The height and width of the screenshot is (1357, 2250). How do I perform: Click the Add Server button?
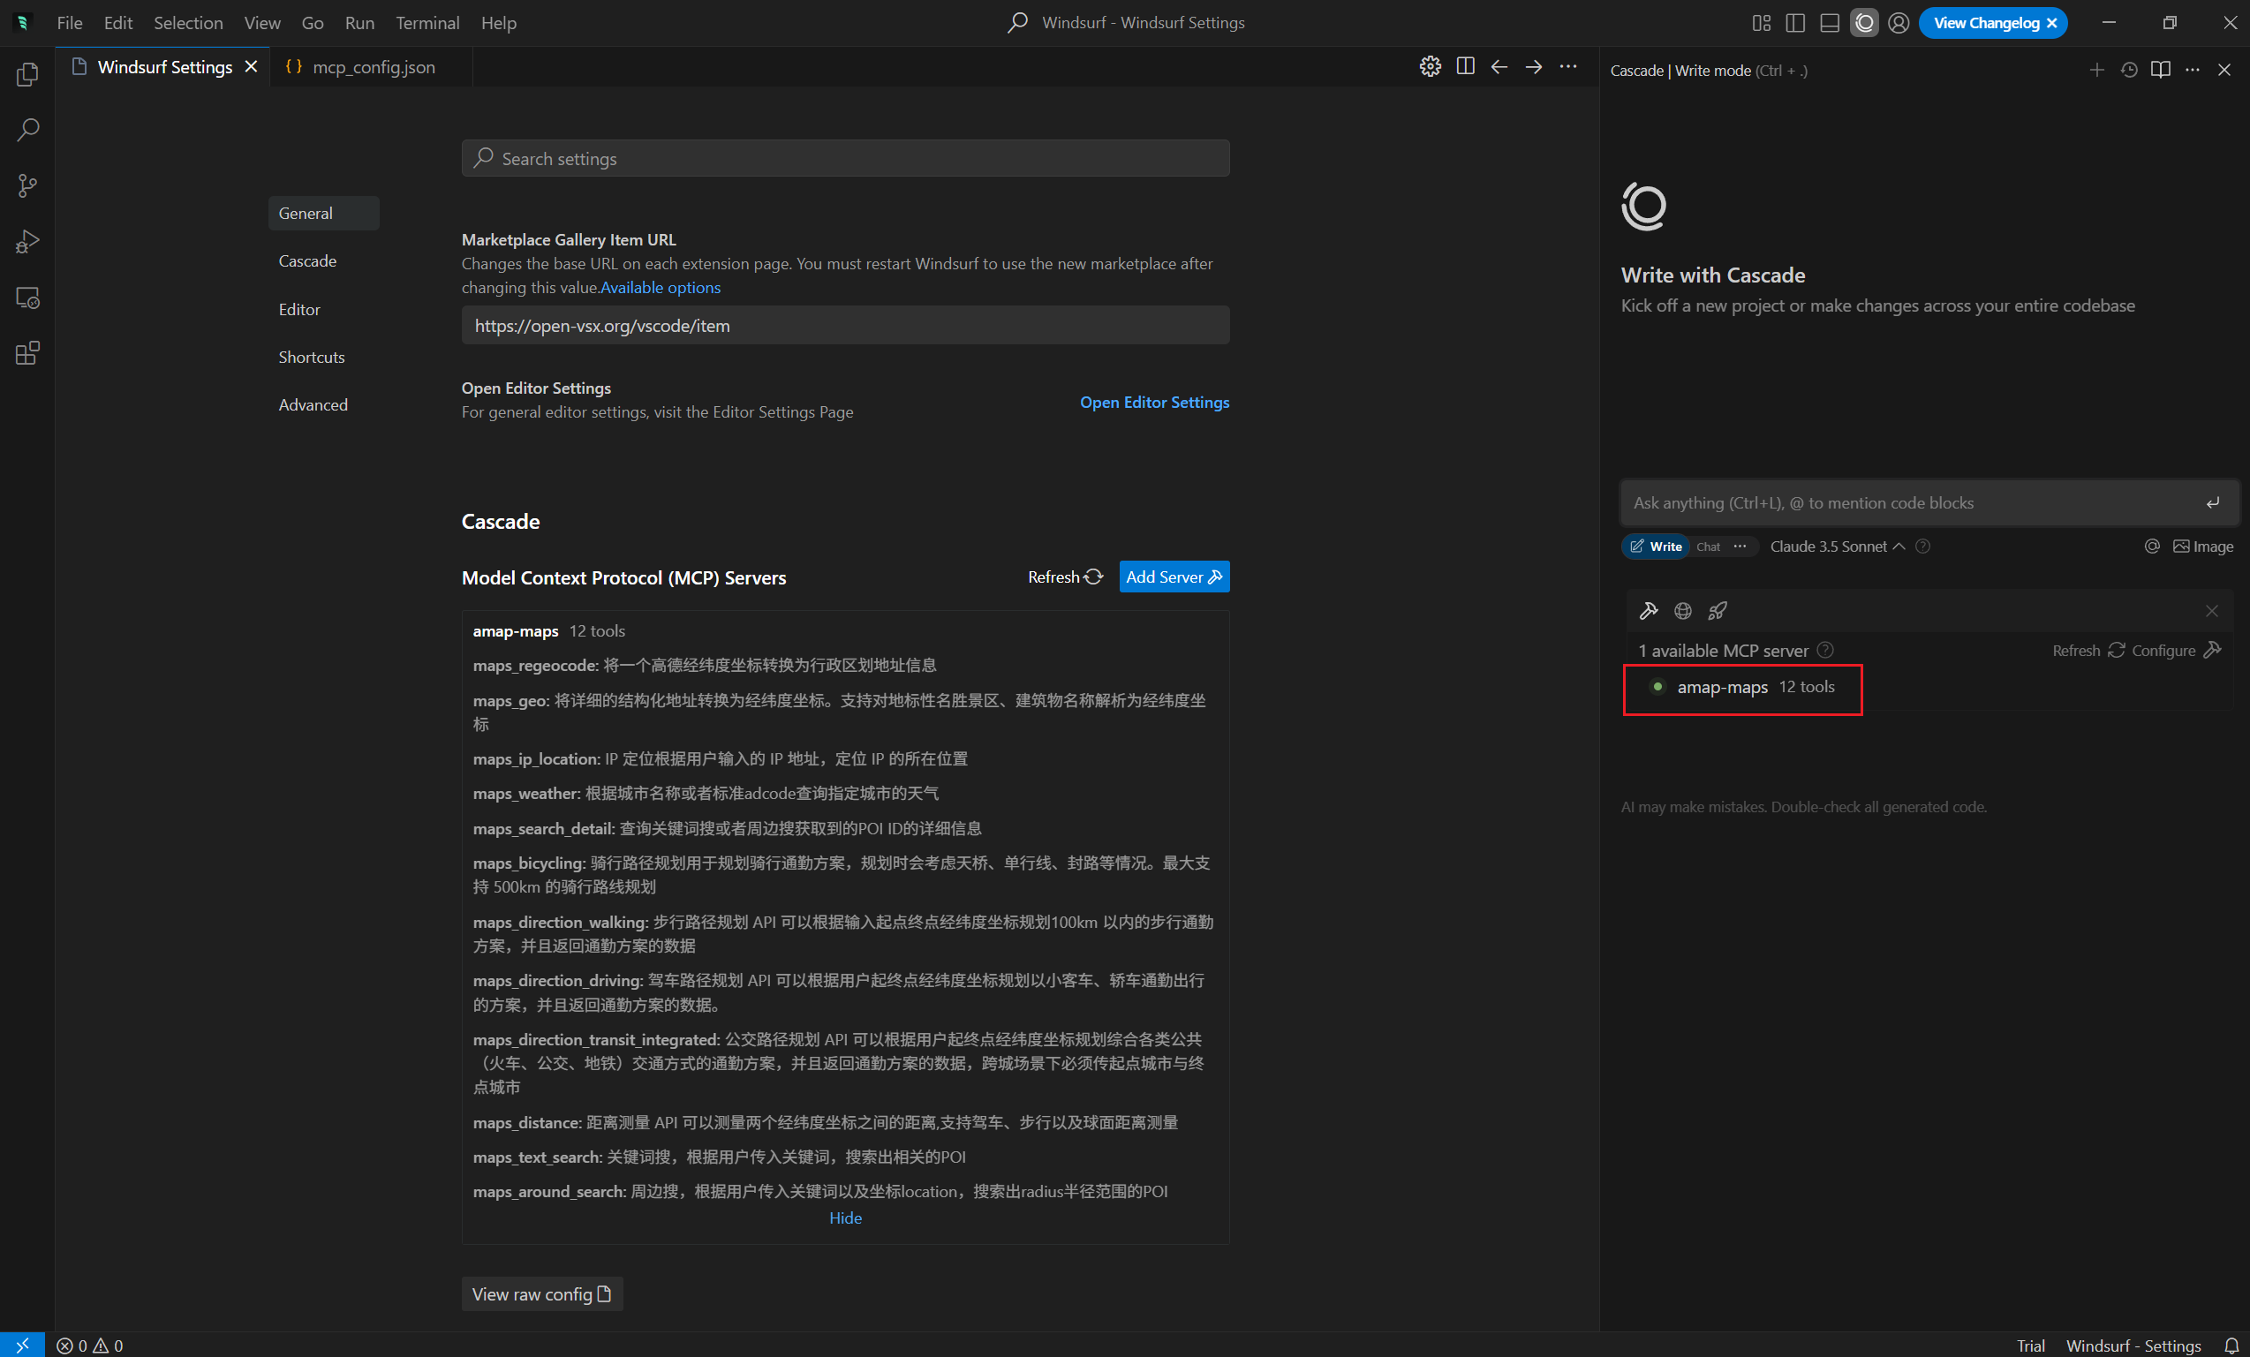(x=1174, y=577)
